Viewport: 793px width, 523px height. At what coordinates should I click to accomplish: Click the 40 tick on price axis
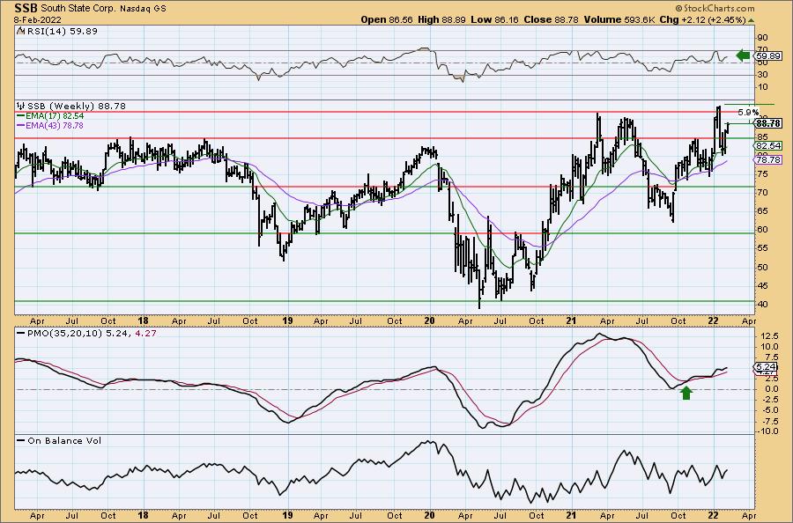click(x=763, y=304)
